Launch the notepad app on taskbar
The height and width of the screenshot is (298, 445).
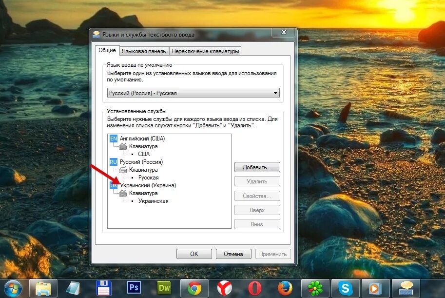pos(74,289)
